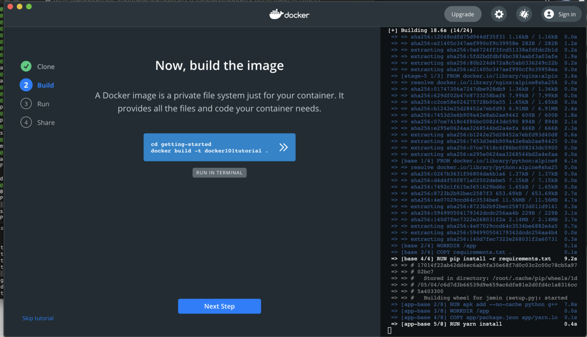Screen dimensions: 587x337
Task: Click the green Clone checkmark icon
Action: click(26, 67)
